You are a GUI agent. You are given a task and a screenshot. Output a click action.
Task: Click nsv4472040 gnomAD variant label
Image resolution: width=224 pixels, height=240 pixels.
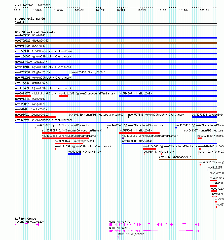click(x=135, y=125)
